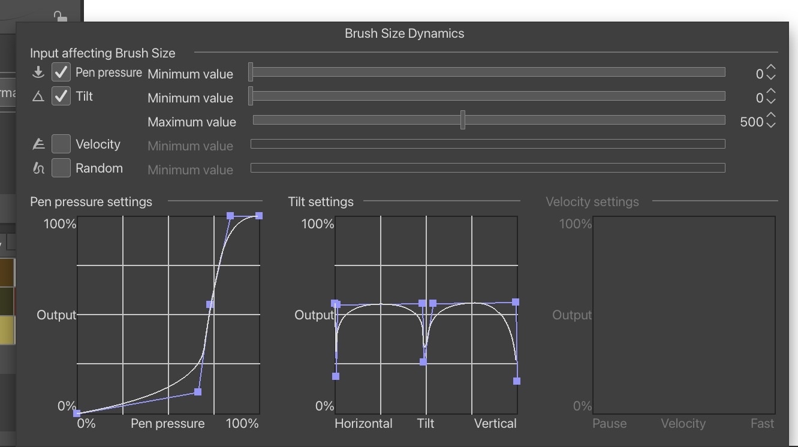Viewport: 798px width, 447px height.
Task: Select the lower-left control point in the Tilt graph
Action: [x=336, y=376]
